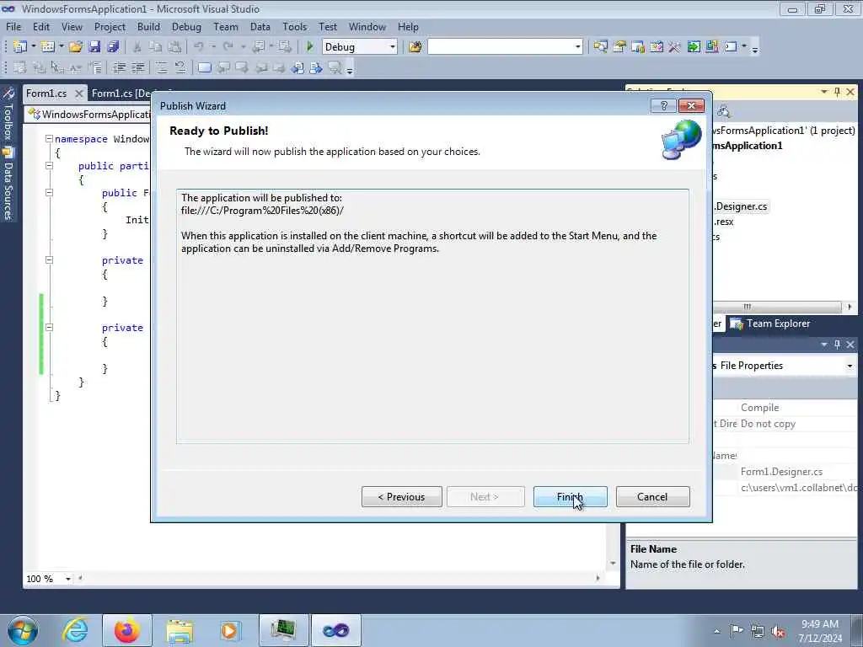The width and height of the screenshot is (863, 647).
Task: Open the Project menu
Action: point(110,26)
